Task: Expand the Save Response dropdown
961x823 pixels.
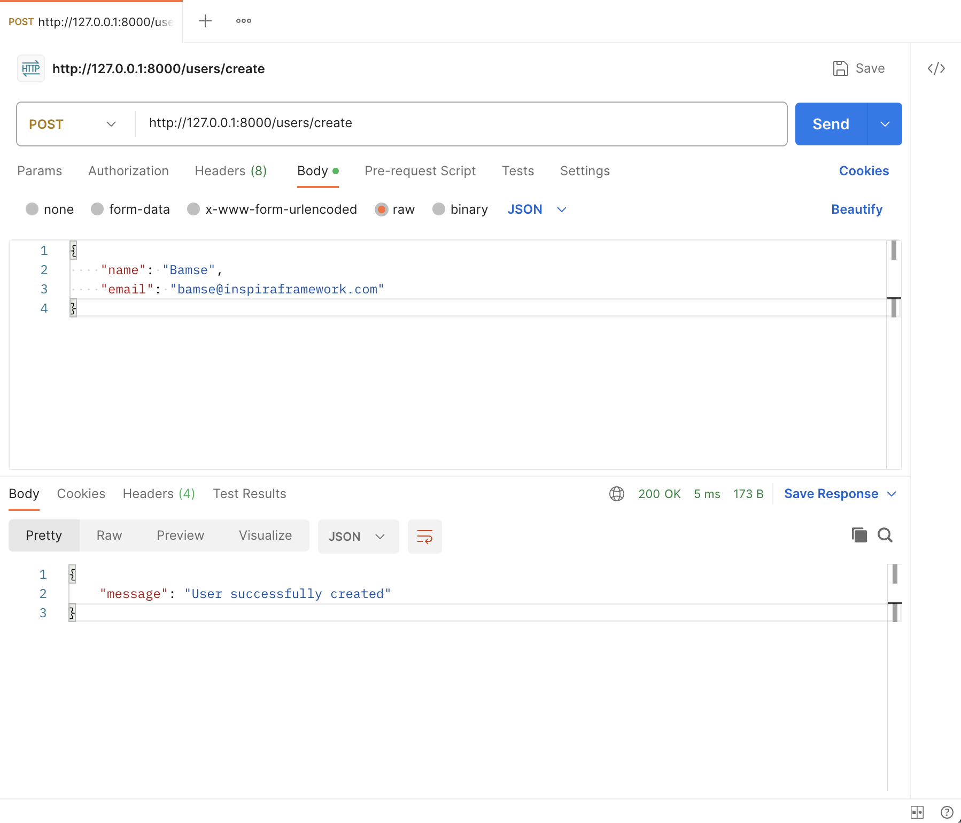Action: pos(892,494)
